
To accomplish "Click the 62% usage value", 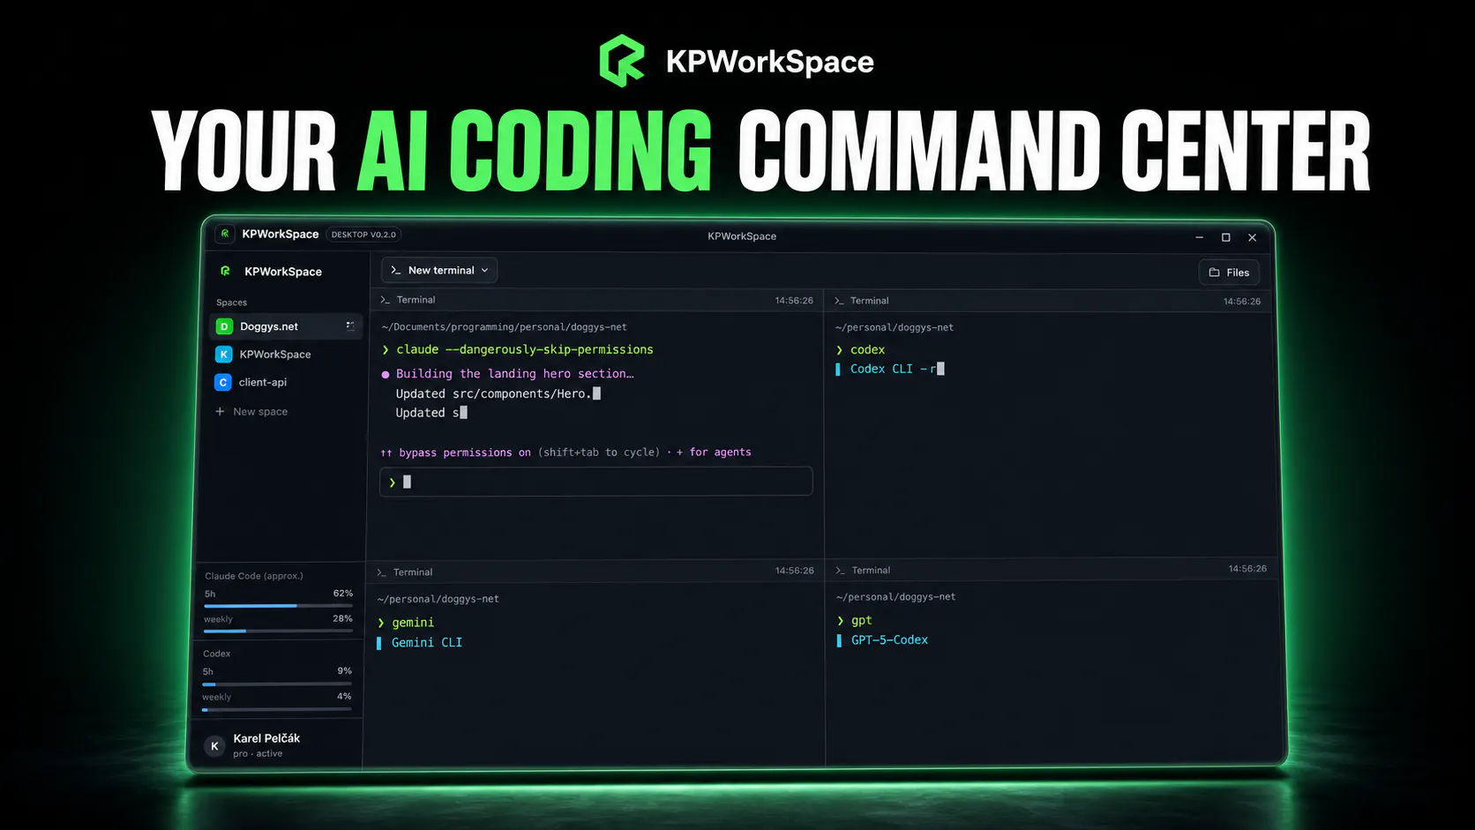I will click(343, 594).
